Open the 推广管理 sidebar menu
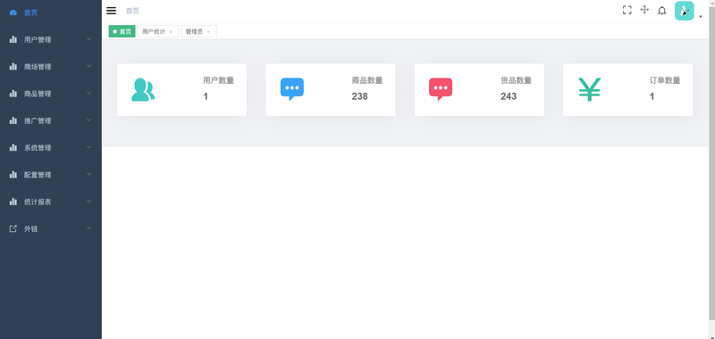 (x=51, y=120)
